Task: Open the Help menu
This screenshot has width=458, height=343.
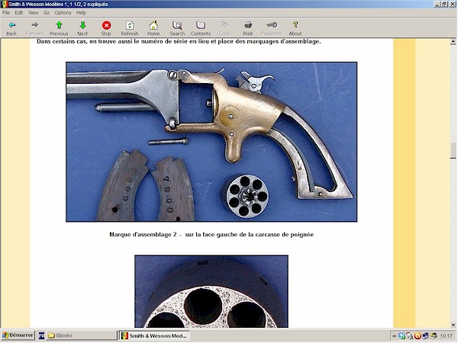Action: click(x=81, y=12)
